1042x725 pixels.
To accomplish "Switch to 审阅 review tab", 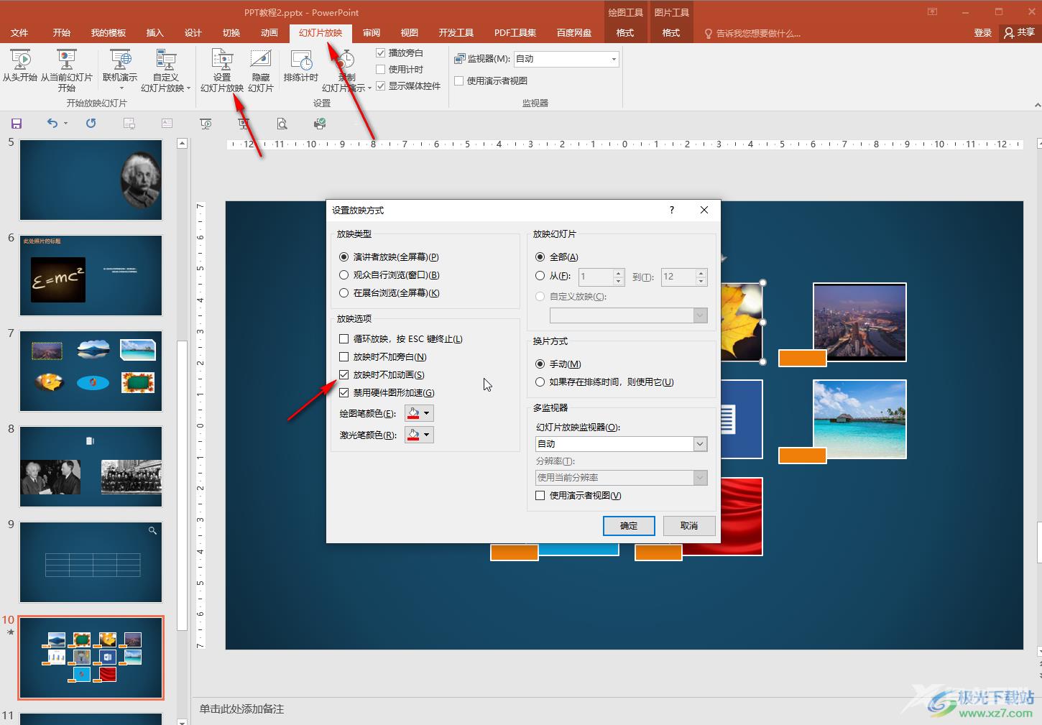I will [x=372, y=33].
